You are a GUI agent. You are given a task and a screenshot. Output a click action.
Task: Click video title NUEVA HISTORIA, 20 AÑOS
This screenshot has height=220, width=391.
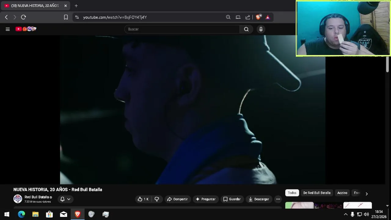[x=58, y=189]
